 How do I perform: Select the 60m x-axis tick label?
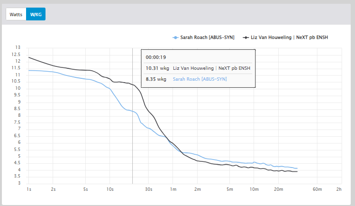coord(318,189)
